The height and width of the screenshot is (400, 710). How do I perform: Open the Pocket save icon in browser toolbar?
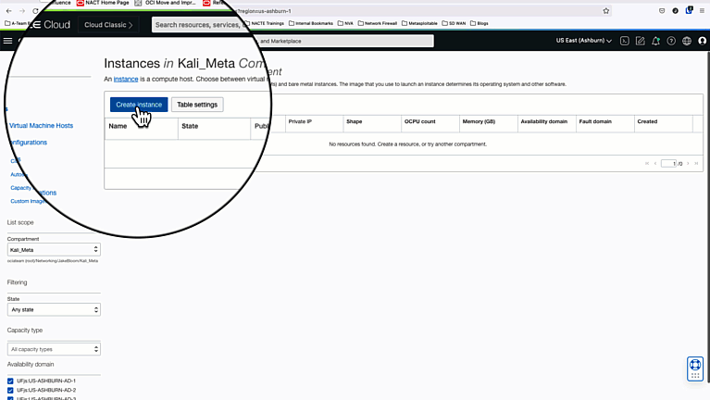pyautogui.click(x=662, y=11)
